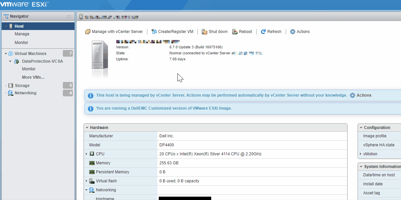Click the Host server icon in Navigator
401x200 pixels.
pos(11,26)
